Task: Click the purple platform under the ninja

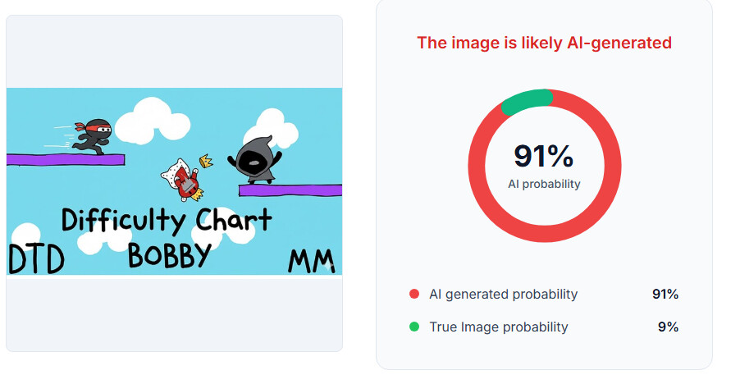Action: (x=66, y=159)
